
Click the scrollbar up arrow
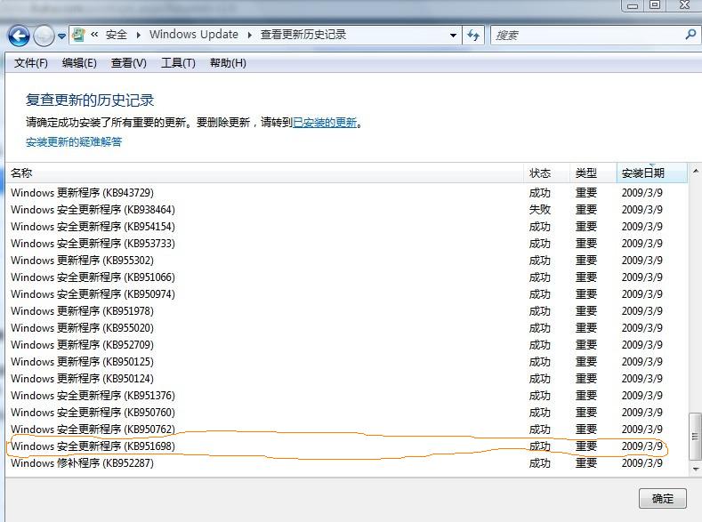pyautogui.click(x=695, y=172)
